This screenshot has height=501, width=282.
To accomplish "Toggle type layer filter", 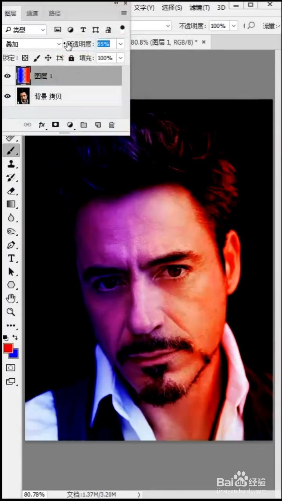I will (83, 30).
